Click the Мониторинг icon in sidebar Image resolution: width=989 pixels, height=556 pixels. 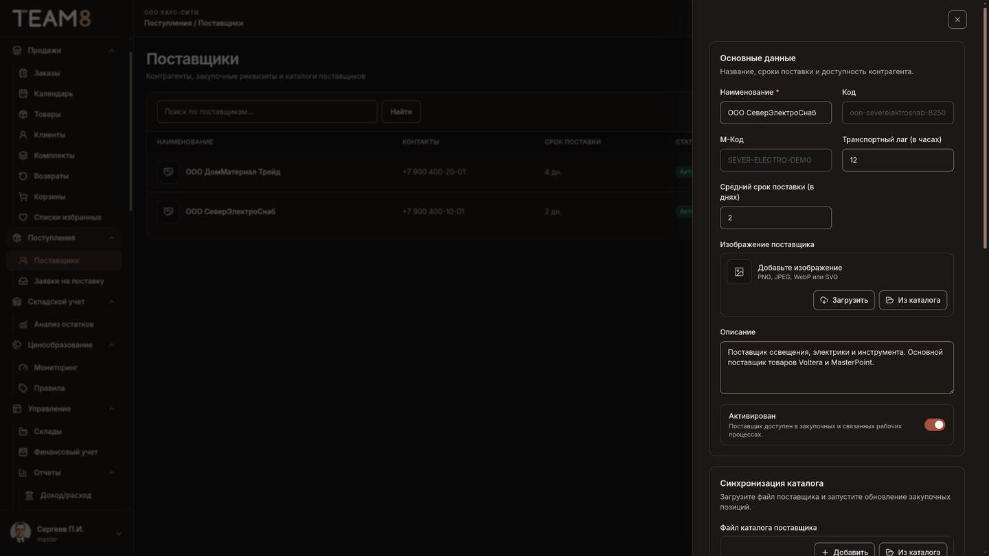tap(23, 367)
